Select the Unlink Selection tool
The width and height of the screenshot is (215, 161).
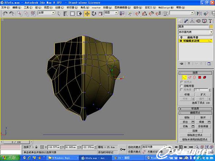26,14
